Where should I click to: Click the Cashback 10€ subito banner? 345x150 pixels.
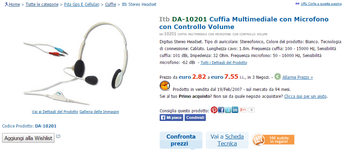(x=273, y=139)
